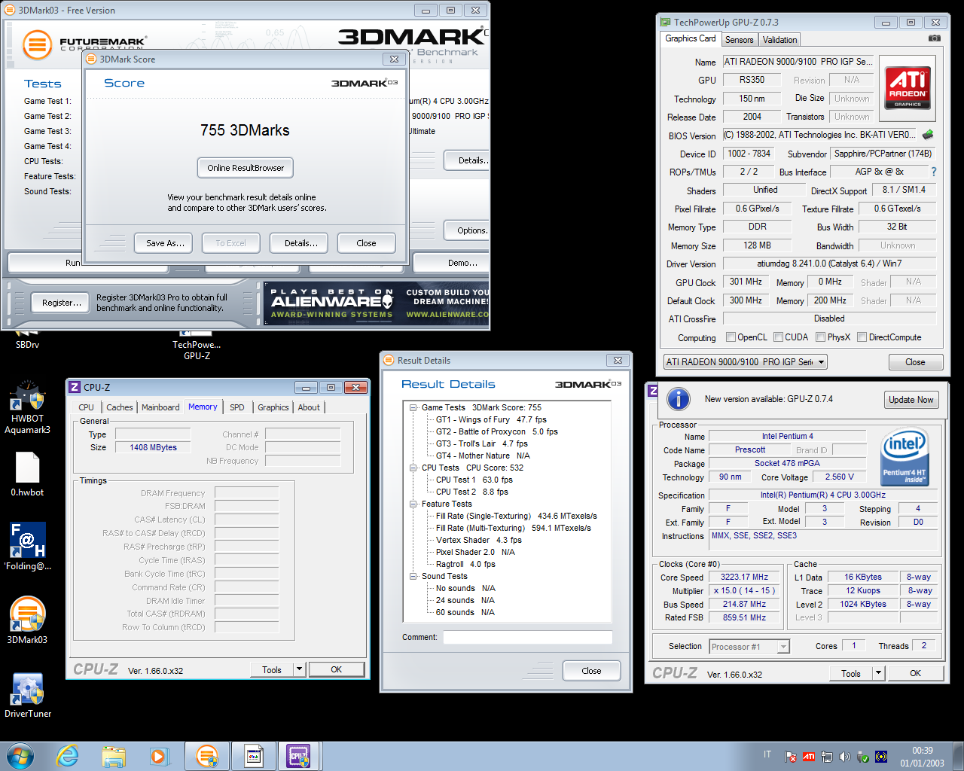Click the Online ResultBrowser button
Viewport: 964px width, 771px height.
pos(246,168)
